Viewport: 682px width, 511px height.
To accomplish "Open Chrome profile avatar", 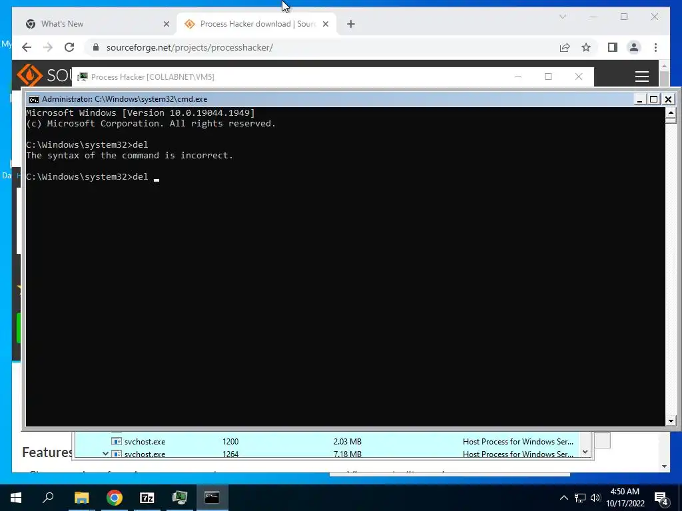I will (x=634, y=47).
